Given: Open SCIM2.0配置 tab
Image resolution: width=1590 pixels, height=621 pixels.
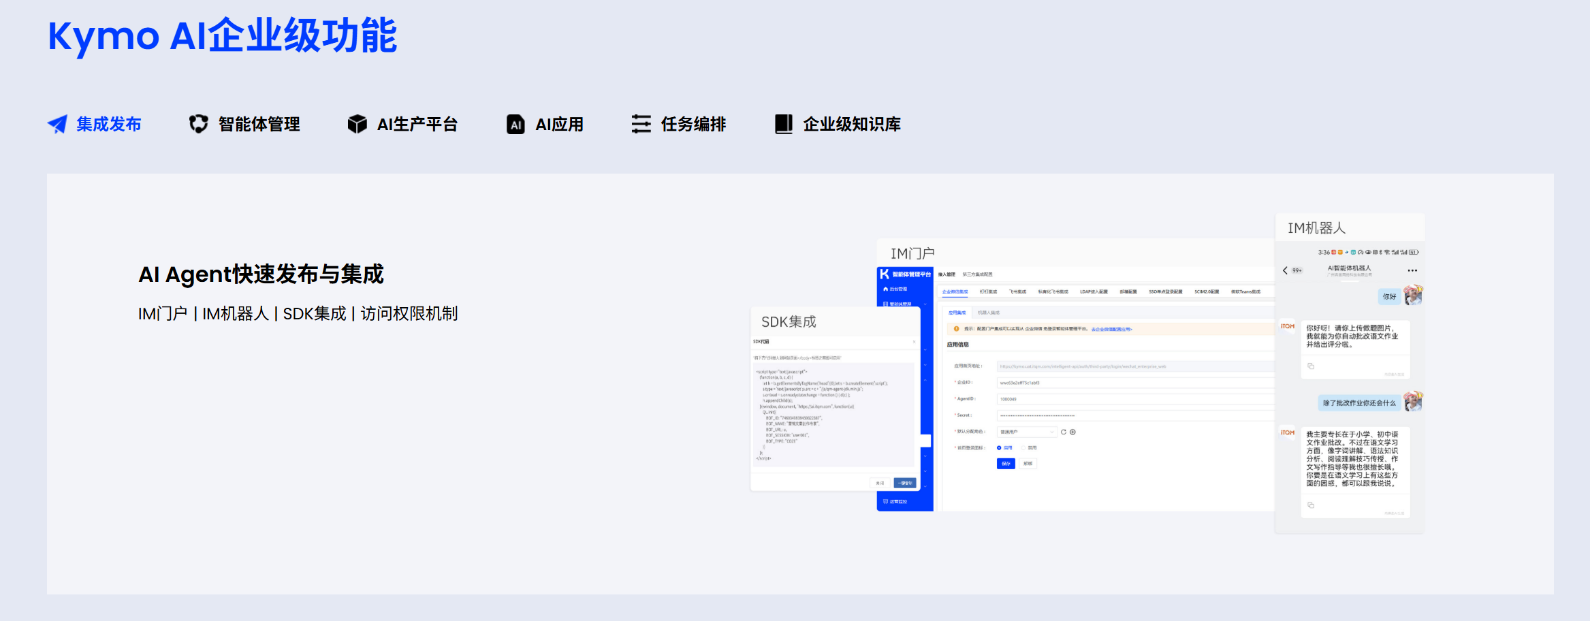Looking at the screenshot, I should [1207, 291].
